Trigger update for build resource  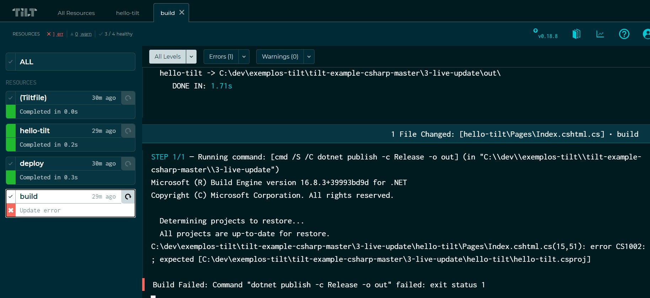pyautogui.click(x=128, y=196)
